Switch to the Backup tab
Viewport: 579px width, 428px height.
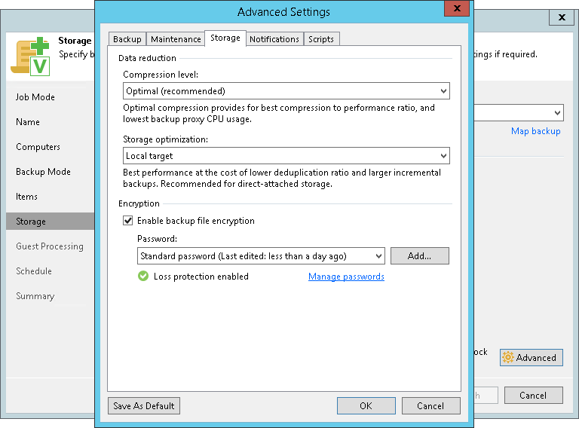(x=127, y=39)
